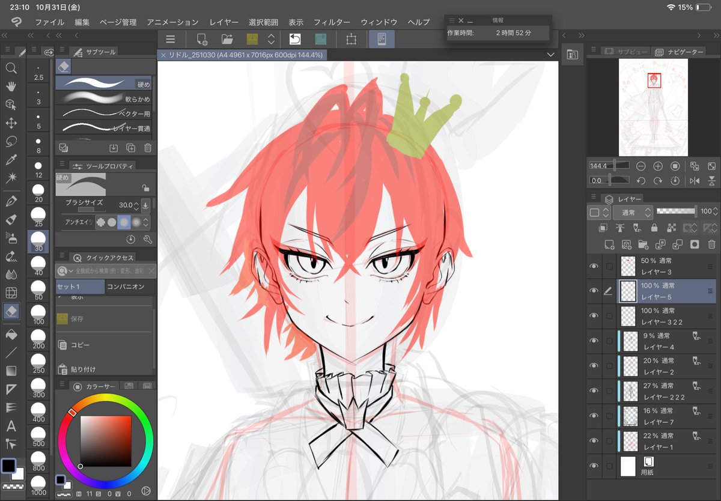Create a new layer folder
This screenshot has height=501, width=721.
(643, 244)
